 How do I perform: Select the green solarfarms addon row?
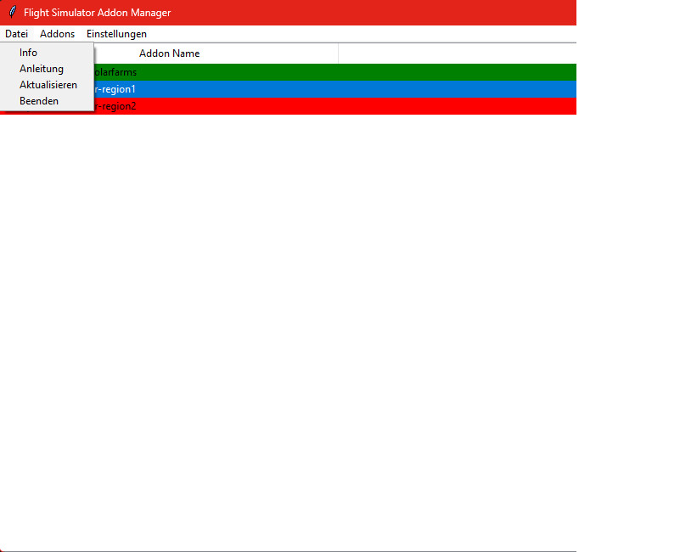pos(170,72)
